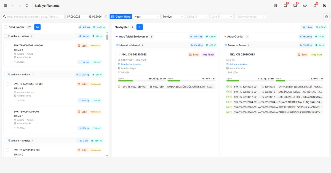Open the Hepsi dropdown
Screen dimensions: 331x173
[147, 17]
